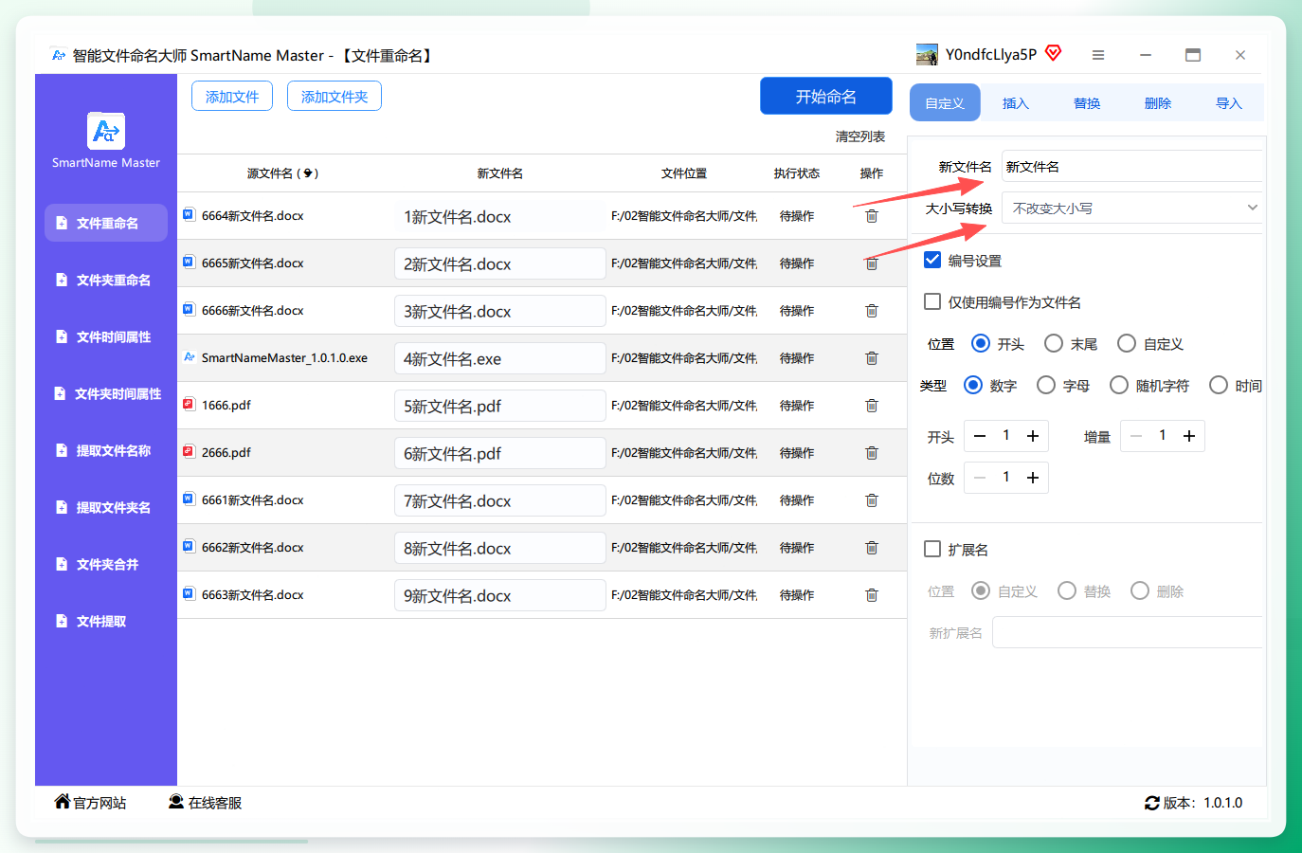Delete the 6663新文件名.docx entry with trash icon
The width and height of the screenshot is (1302, 853).
872,595
